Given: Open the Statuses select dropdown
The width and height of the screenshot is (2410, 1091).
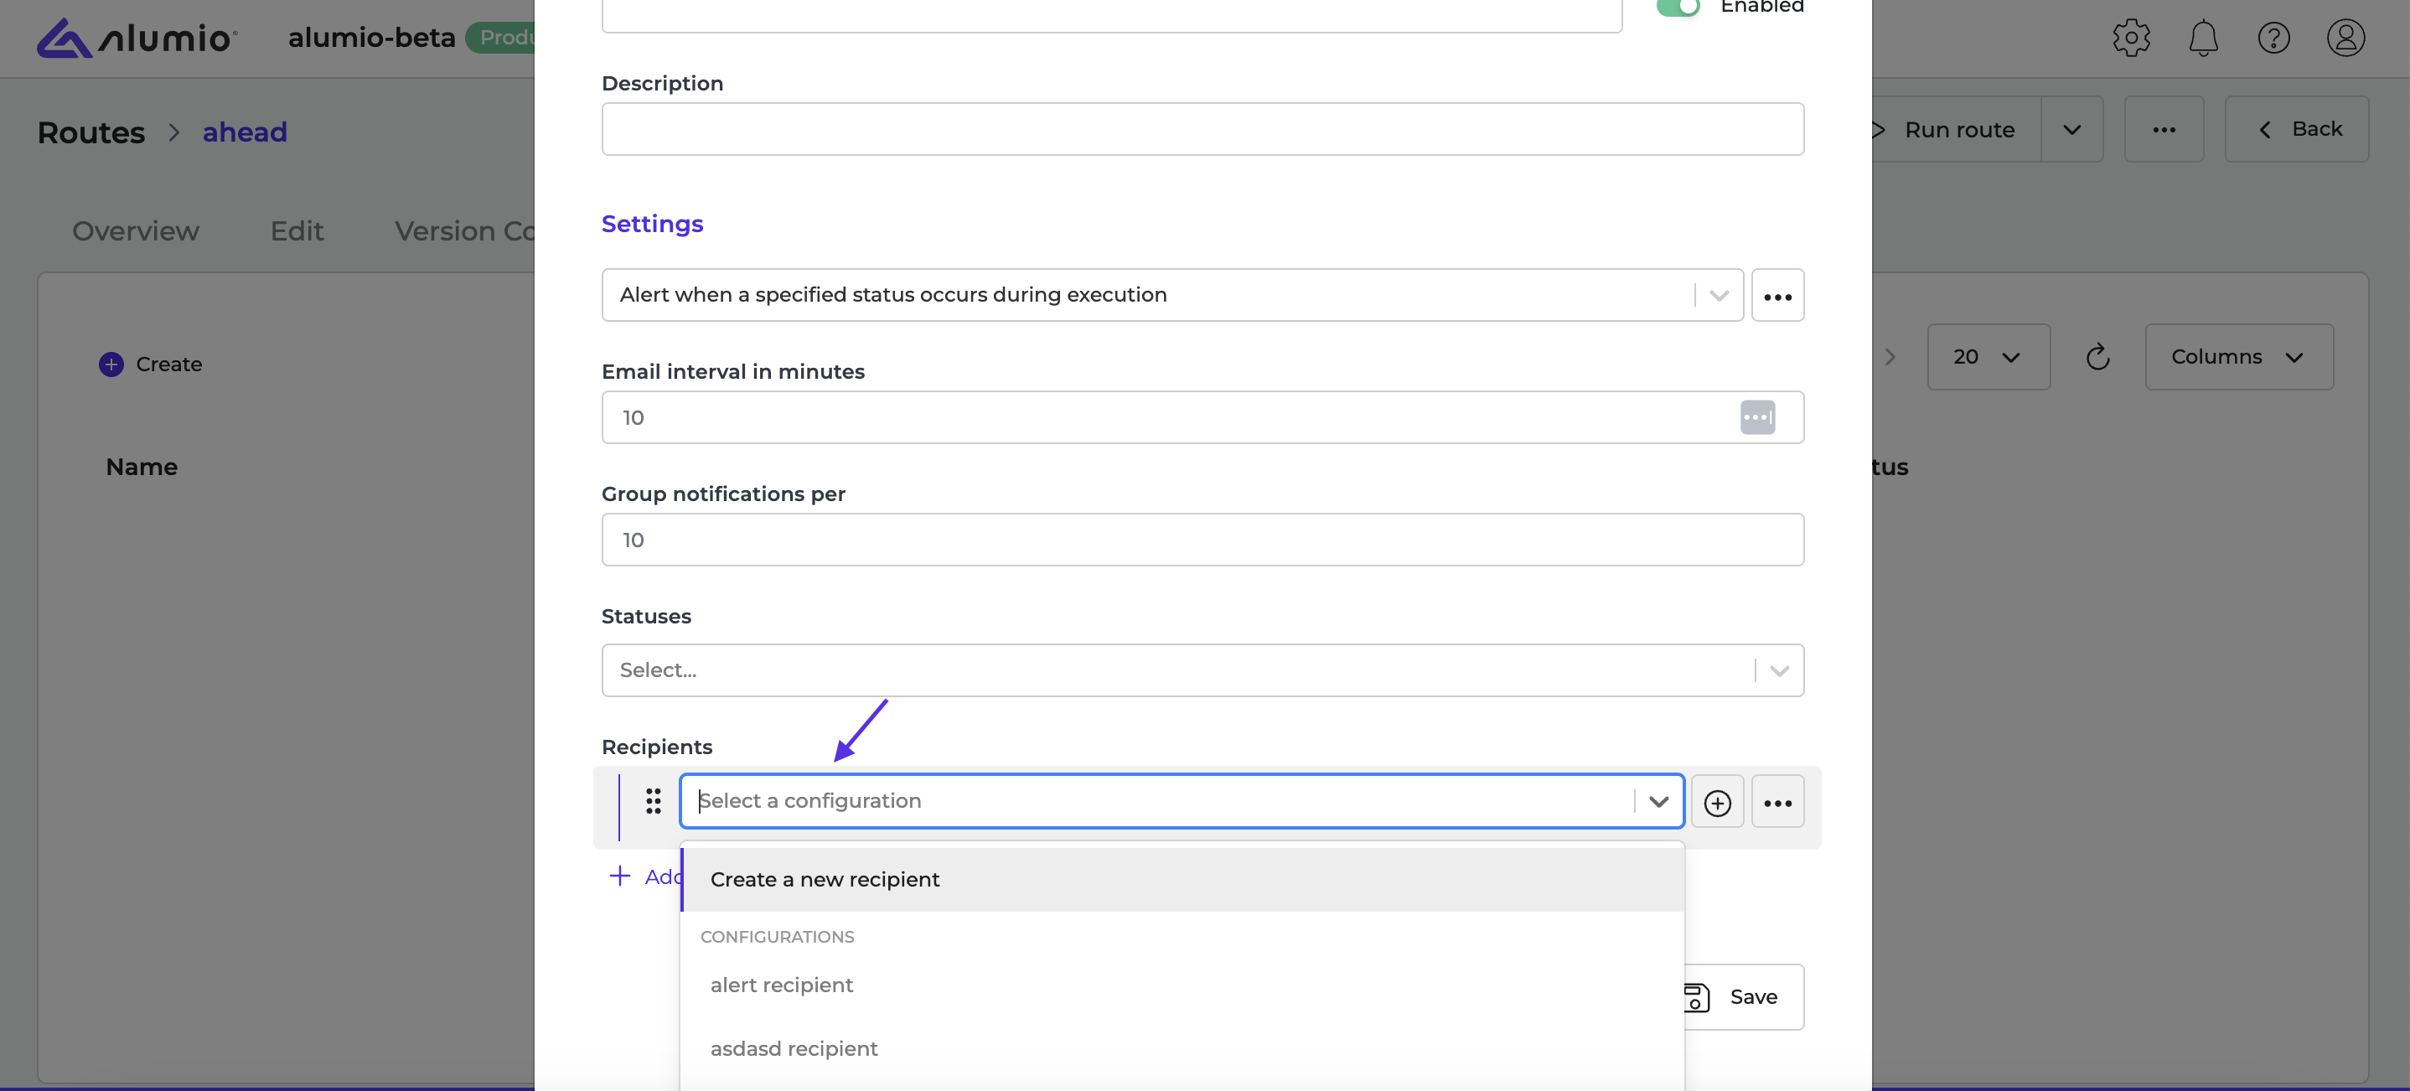Looking at the screenshot, I should (x=1202, y=670).
